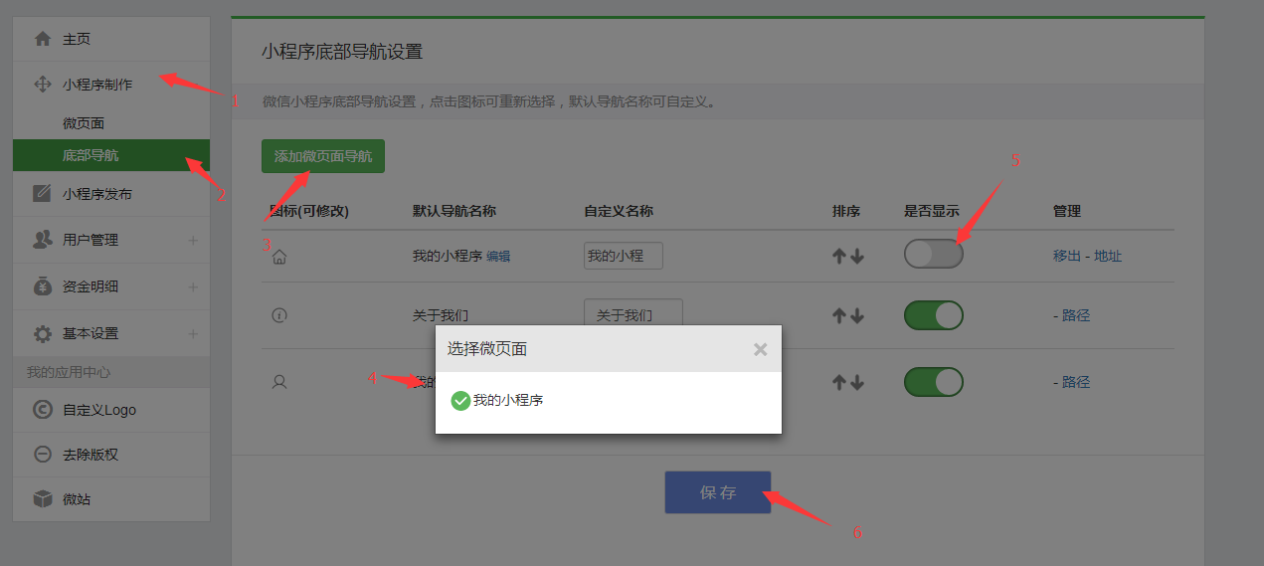1264x566 pixels.
Task: Enable display toggle for 我的小程序
Action: pyautogui.click(x=933, y=255)
